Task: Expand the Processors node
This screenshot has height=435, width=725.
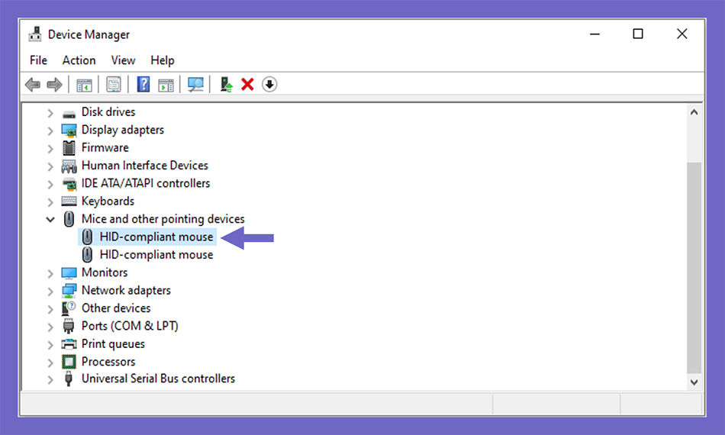Action: click(x=50, y=362)
